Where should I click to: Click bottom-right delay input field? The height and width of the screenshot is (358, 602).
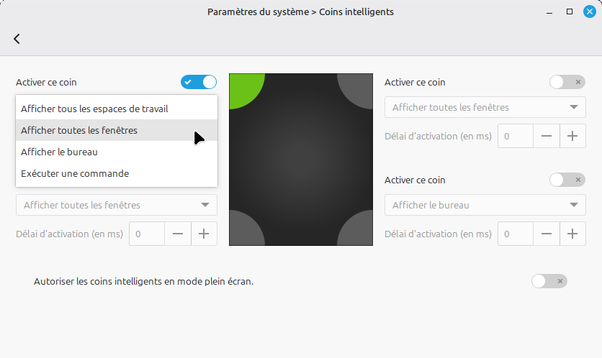516,234
